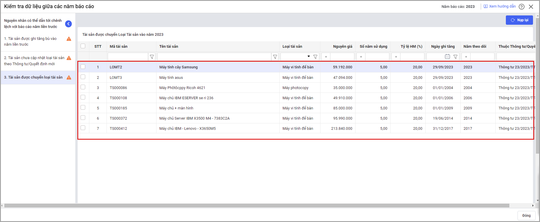
Task: Toggle the select-all checkbox in table header
Action: pos(83,46)
